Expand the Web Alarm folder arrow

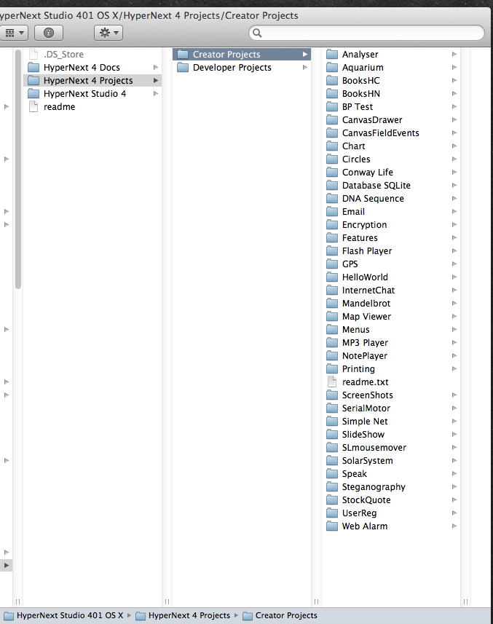click(454, 526)
